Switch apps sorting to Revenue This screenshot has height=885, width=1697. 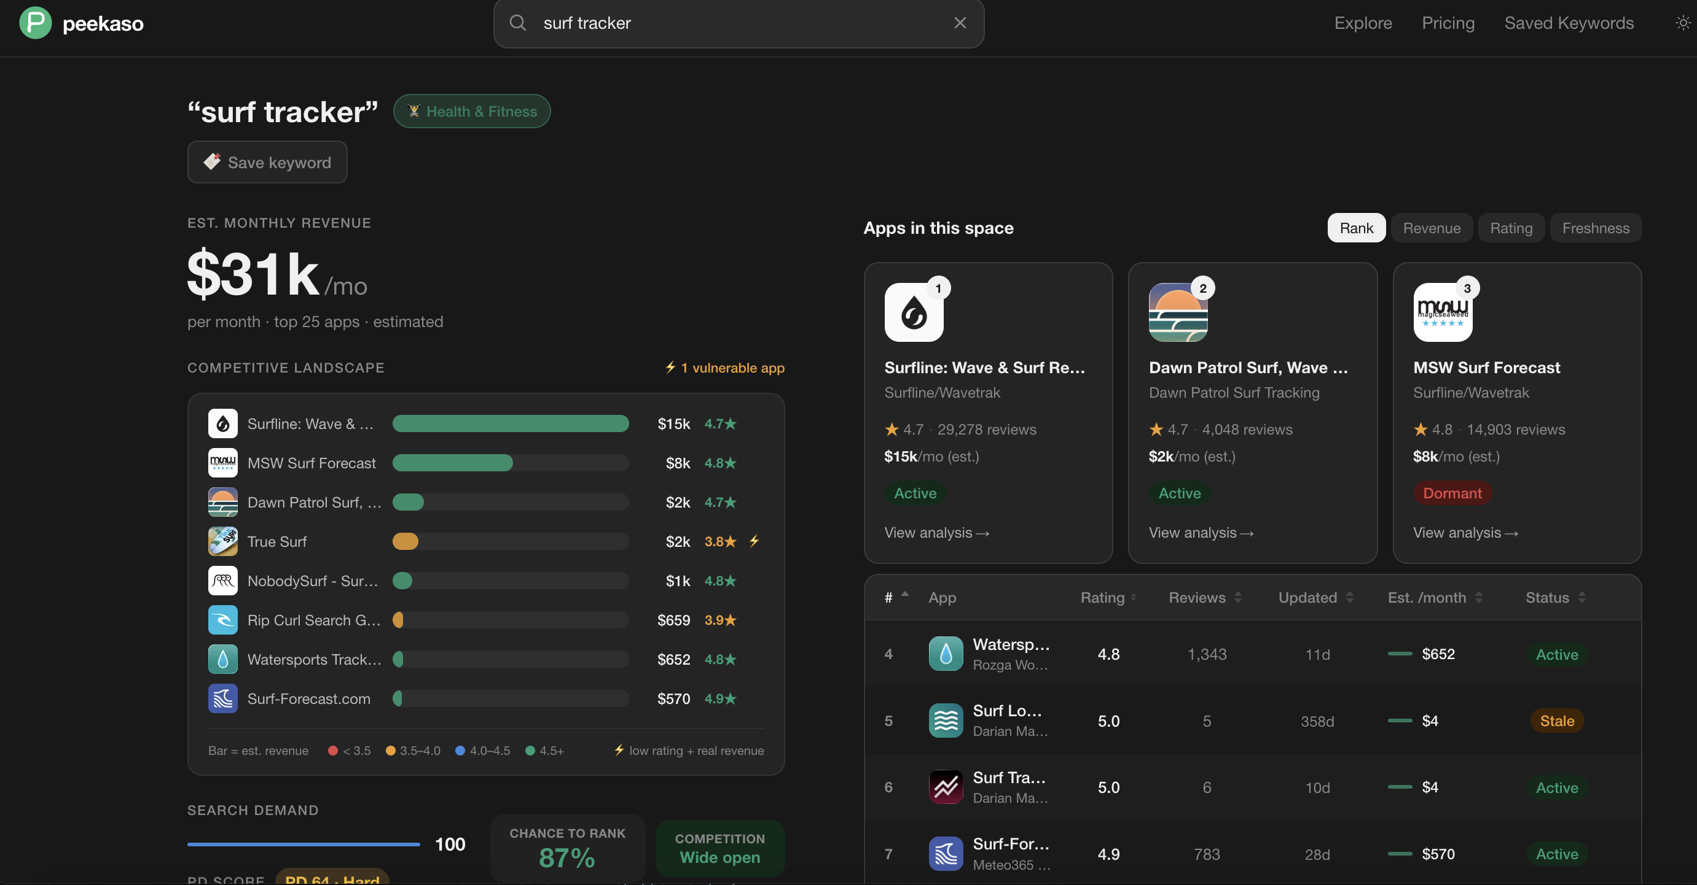click(1431, 228)
